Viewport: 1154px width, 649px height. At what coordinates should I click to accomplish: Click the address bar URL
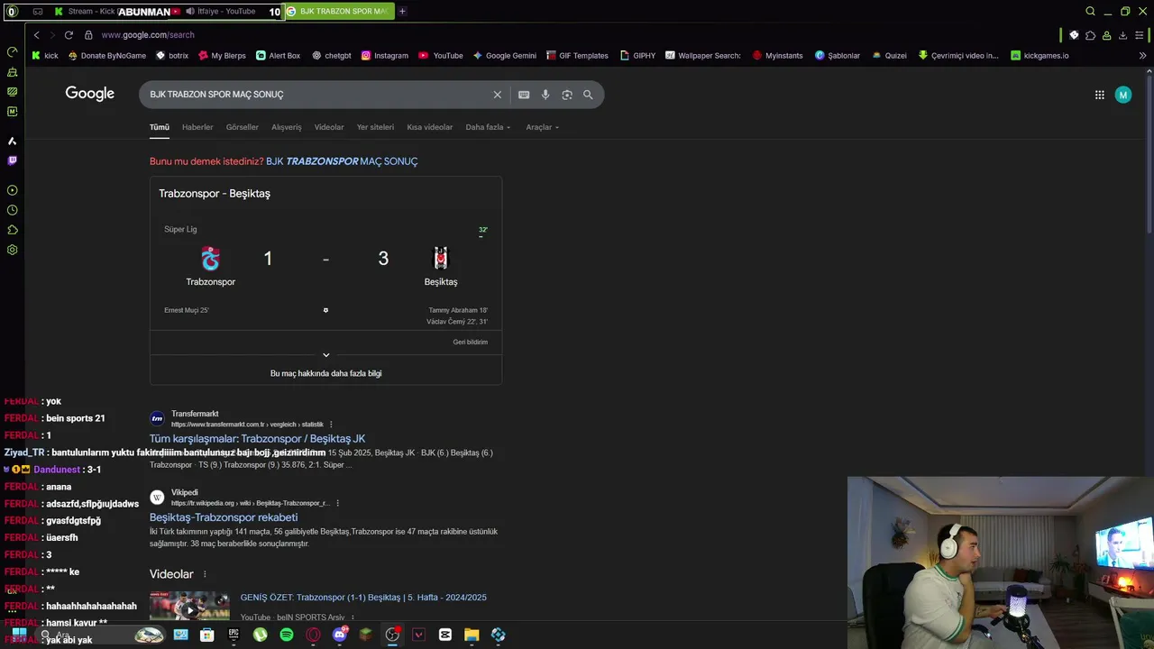(148, 35)
